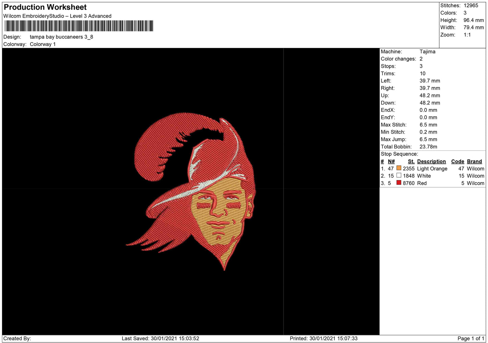Click the Code column header
The width and height of the screenshot is (488, 343).
(457, 162)
